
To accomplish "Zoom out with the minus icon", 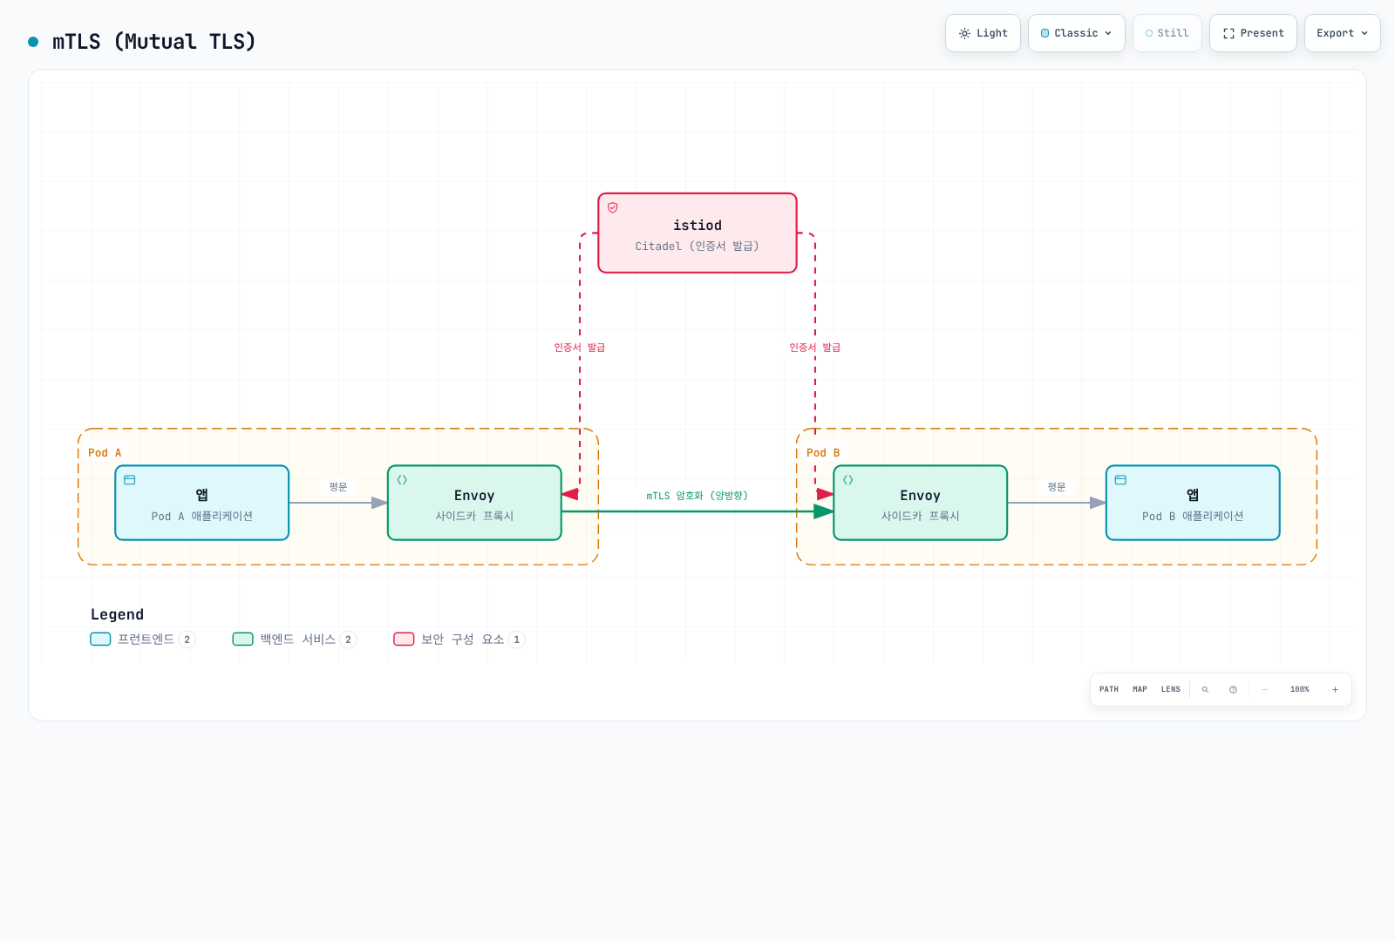I will point(1264,689).
